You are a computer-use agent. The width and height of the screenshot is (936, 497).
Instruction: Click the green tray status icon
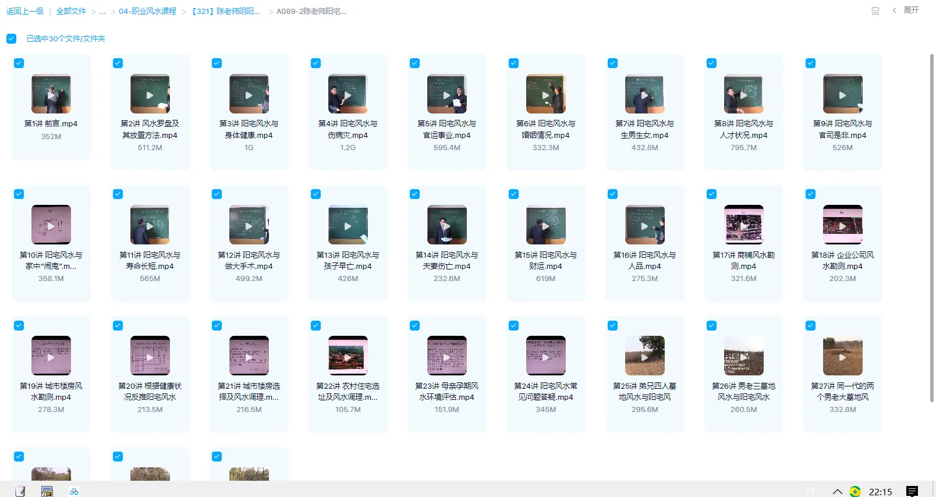point(855,492)
